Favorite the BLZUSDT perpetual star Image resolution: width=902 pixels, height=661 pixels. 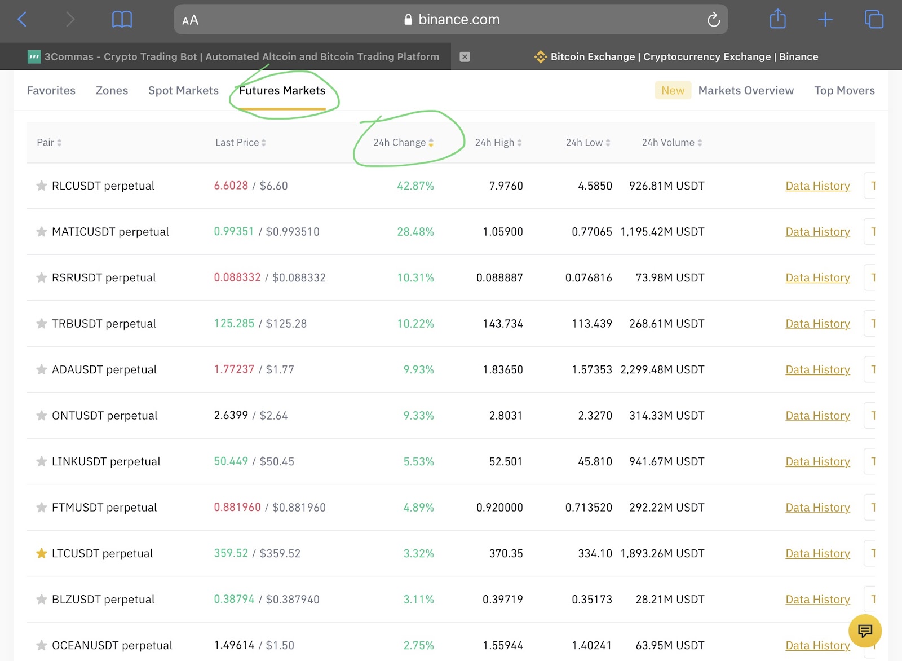[41, 600]
